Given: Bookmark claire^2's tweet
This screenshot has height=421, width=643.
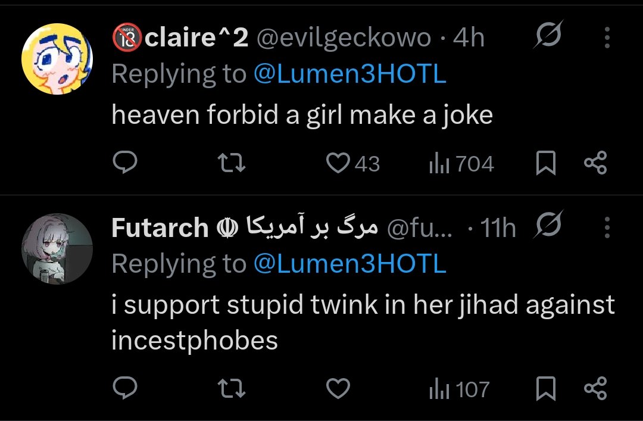Looking at the screenshot, I should [545, 163].
